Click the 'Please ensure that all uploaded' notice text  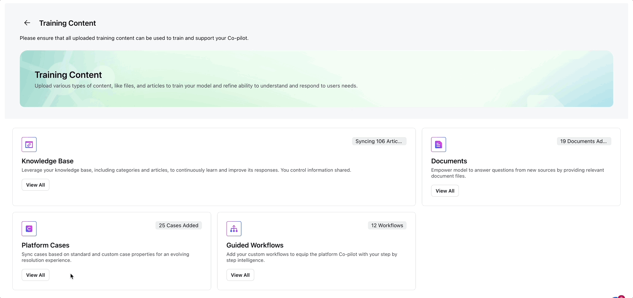pos(134,38)
